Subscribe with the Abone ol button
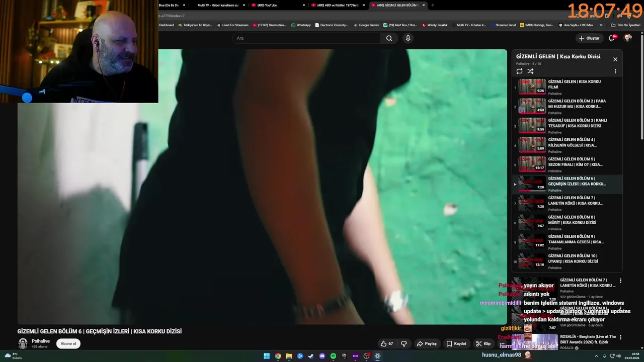644x362 pixels. pos(68,344)
